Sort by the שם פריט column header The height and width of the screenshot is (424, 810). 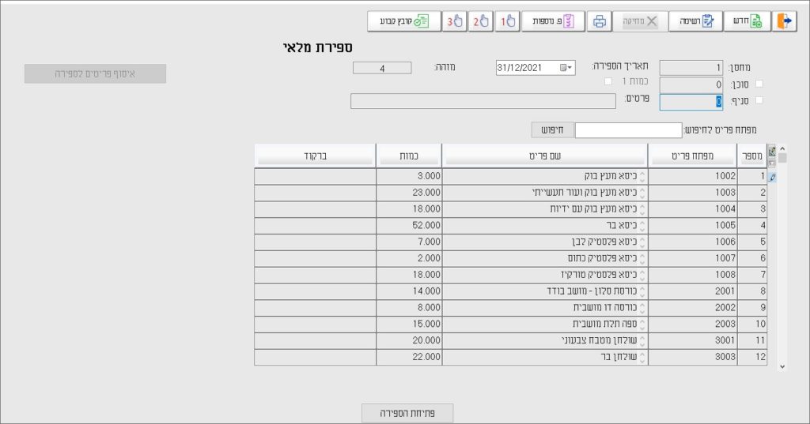click(545, 156)
